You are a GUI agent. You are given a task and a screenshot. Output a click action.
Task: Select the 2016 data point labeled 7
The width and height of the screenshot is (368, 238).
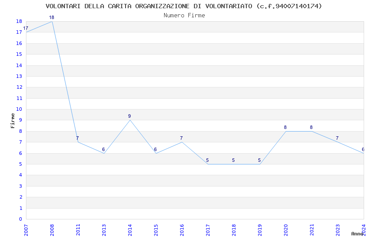pyautogui.click(x=181, y=138)
